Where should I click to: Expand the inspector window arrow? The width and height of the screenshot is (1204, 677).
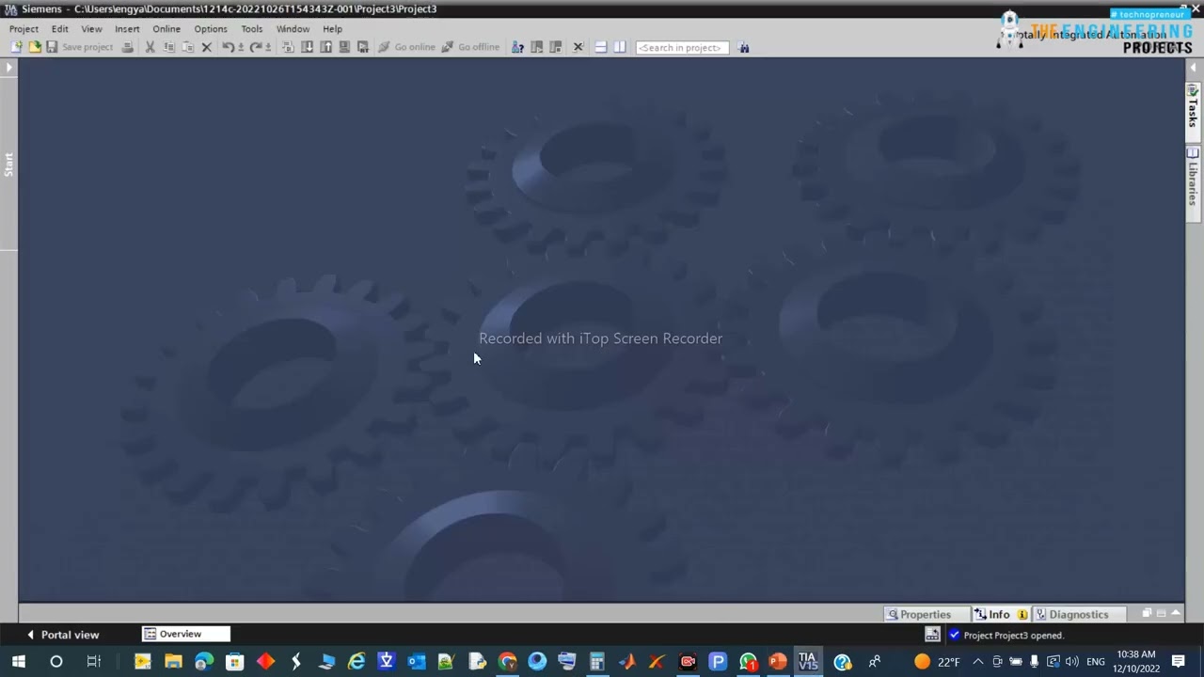tap(1176, 614)
